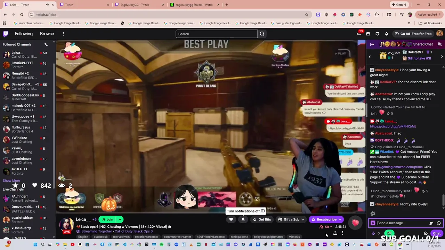This screenshot has width=445, height=250.
Task: Click the search magnifier button
Action: pos(262,34)
